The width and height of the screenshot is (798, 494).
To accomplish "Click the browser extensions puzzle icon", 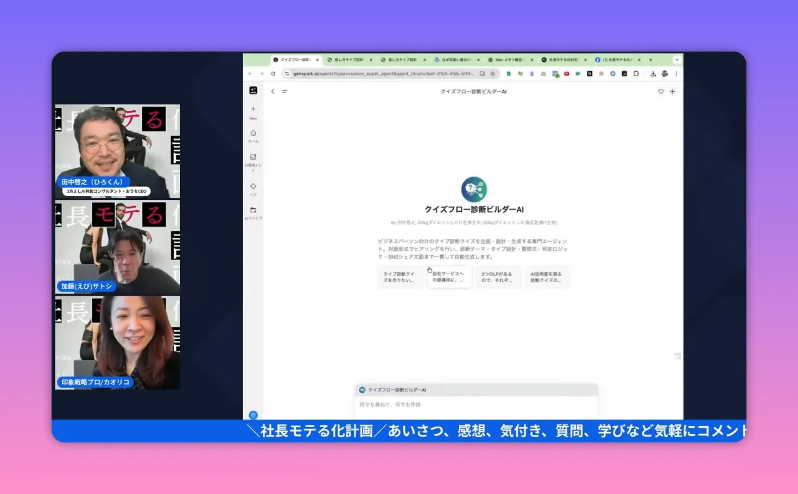I will tap(635, 73).
